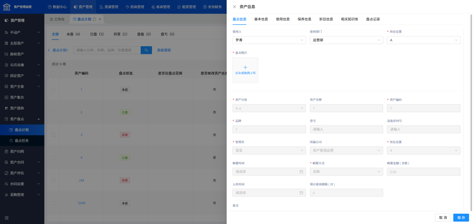The height and width of the screenshot is (224, 473).
Task: Open the 使用部门 dropdown showing 运营部
Action: point(346,40)
